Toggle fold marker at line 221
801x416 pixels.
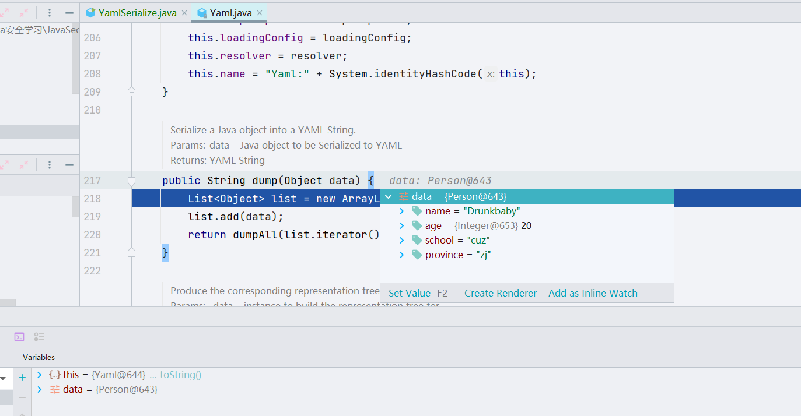pyautogui.click(x=131, y=253)
